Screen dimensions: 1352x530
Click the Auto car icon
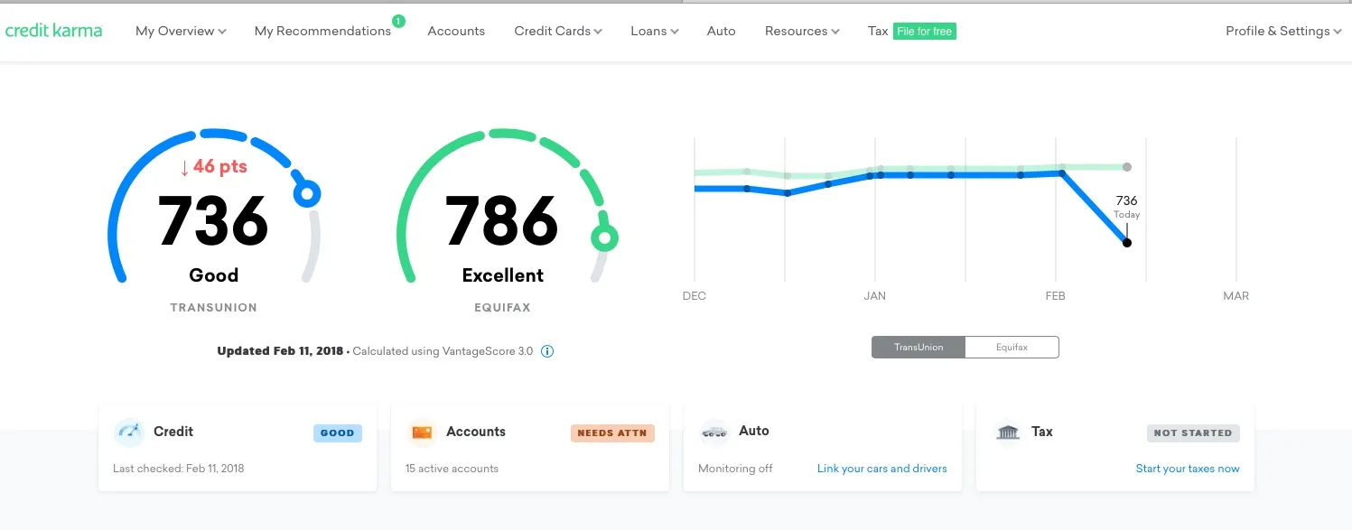click(714, 432)
